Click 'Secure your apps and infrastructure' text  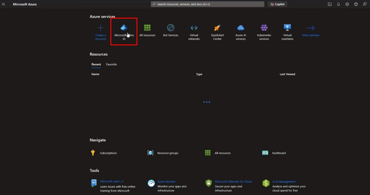(229, 188)
